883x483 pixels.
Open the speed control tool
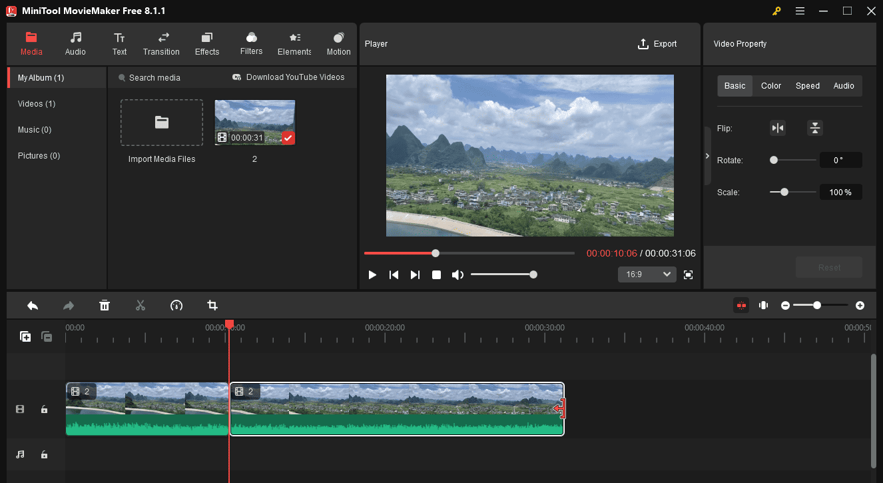click(176, 306)
